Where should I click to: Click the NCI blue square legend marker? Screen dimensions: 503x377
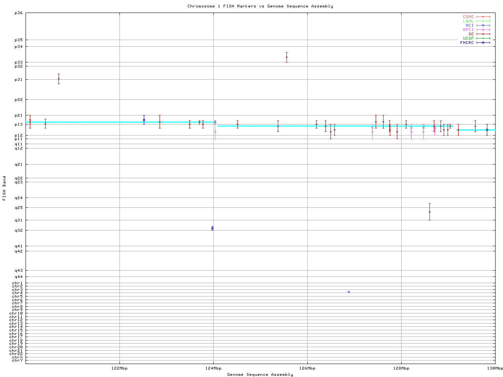(483, 26)
